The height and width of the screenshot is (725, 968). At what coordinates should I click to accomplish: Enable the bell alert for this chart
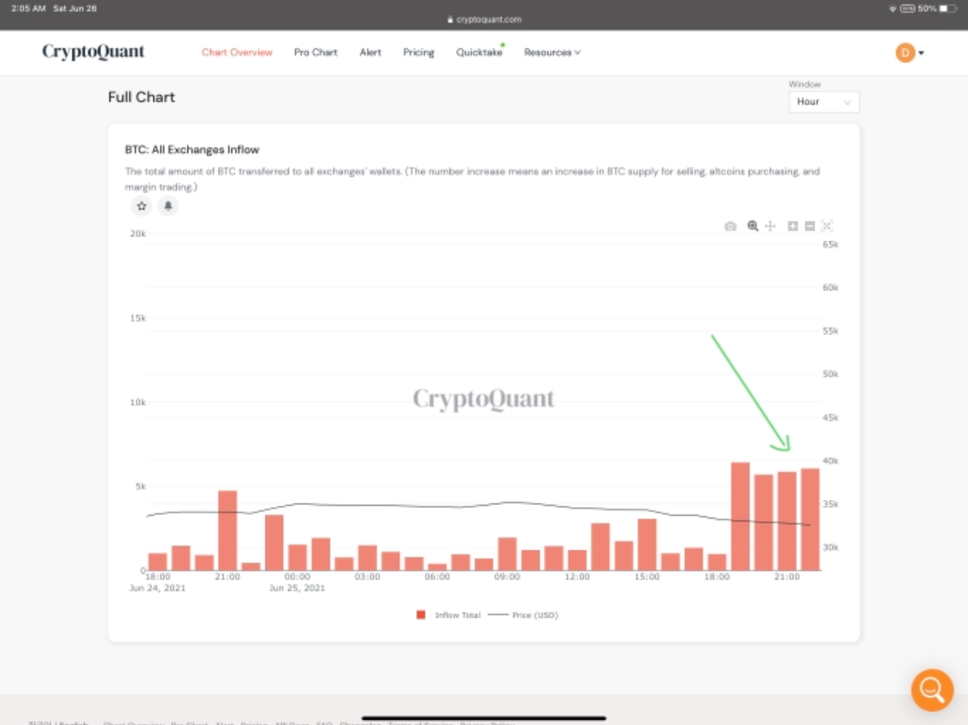tap(168, 206)
